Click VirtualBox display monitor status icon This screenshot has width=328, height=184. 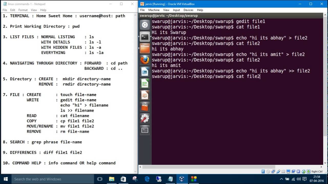[x=289, y=171]
